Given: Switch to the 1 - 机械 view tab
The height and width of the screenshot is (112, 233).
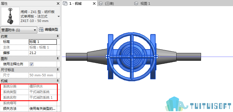Looking at the screenshot, I should click(x=75, y=3).
